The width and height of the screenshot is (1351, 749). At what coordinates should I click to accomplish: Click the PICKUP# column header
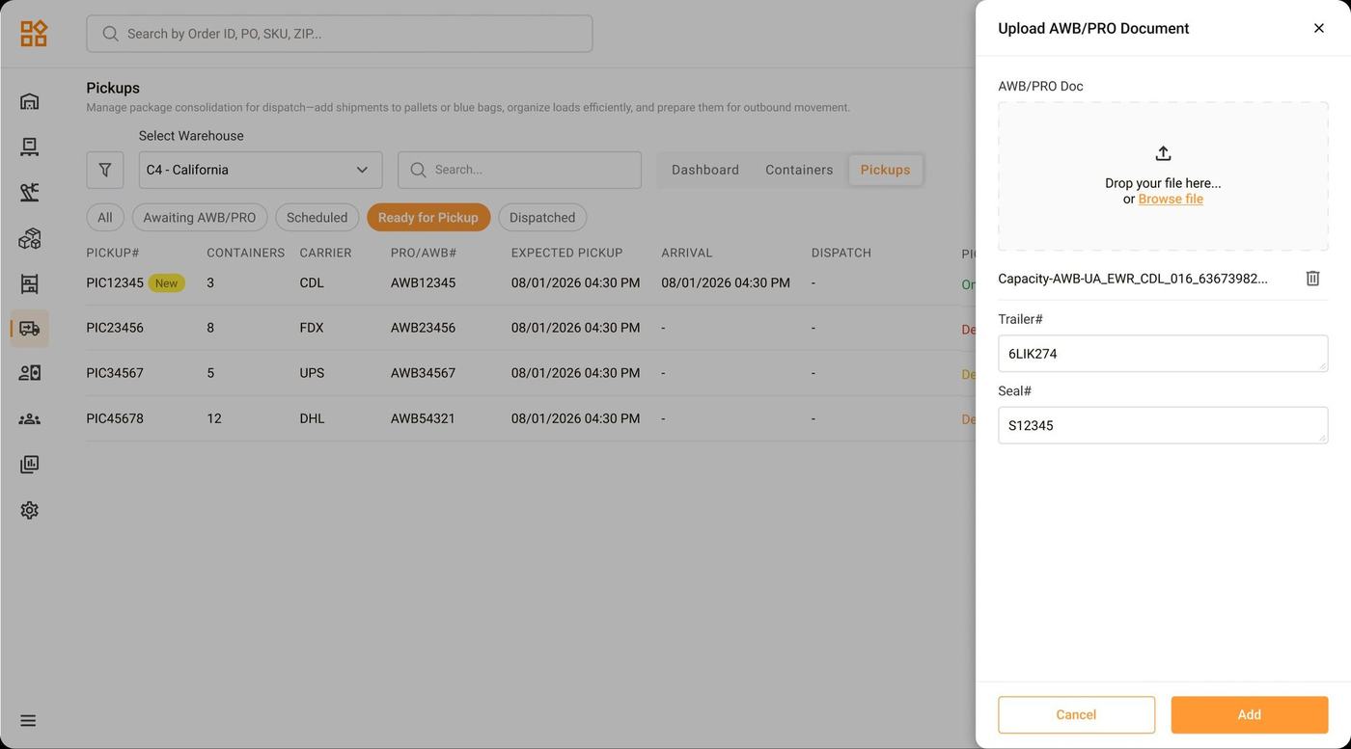113,253
